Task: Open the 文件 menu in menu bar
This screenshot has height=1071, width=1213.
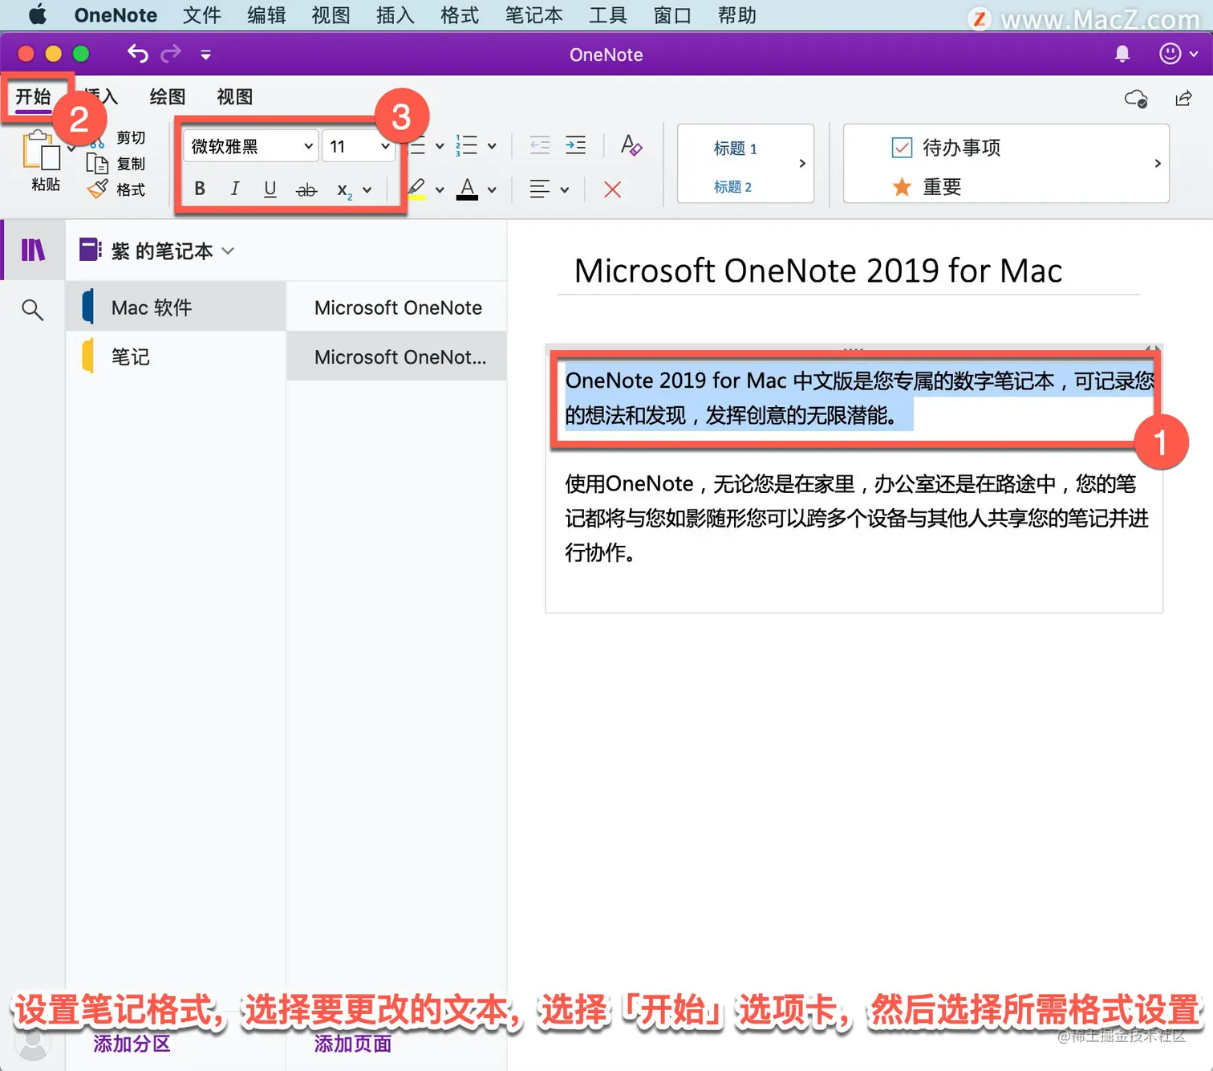Action: tap(201, 15)
